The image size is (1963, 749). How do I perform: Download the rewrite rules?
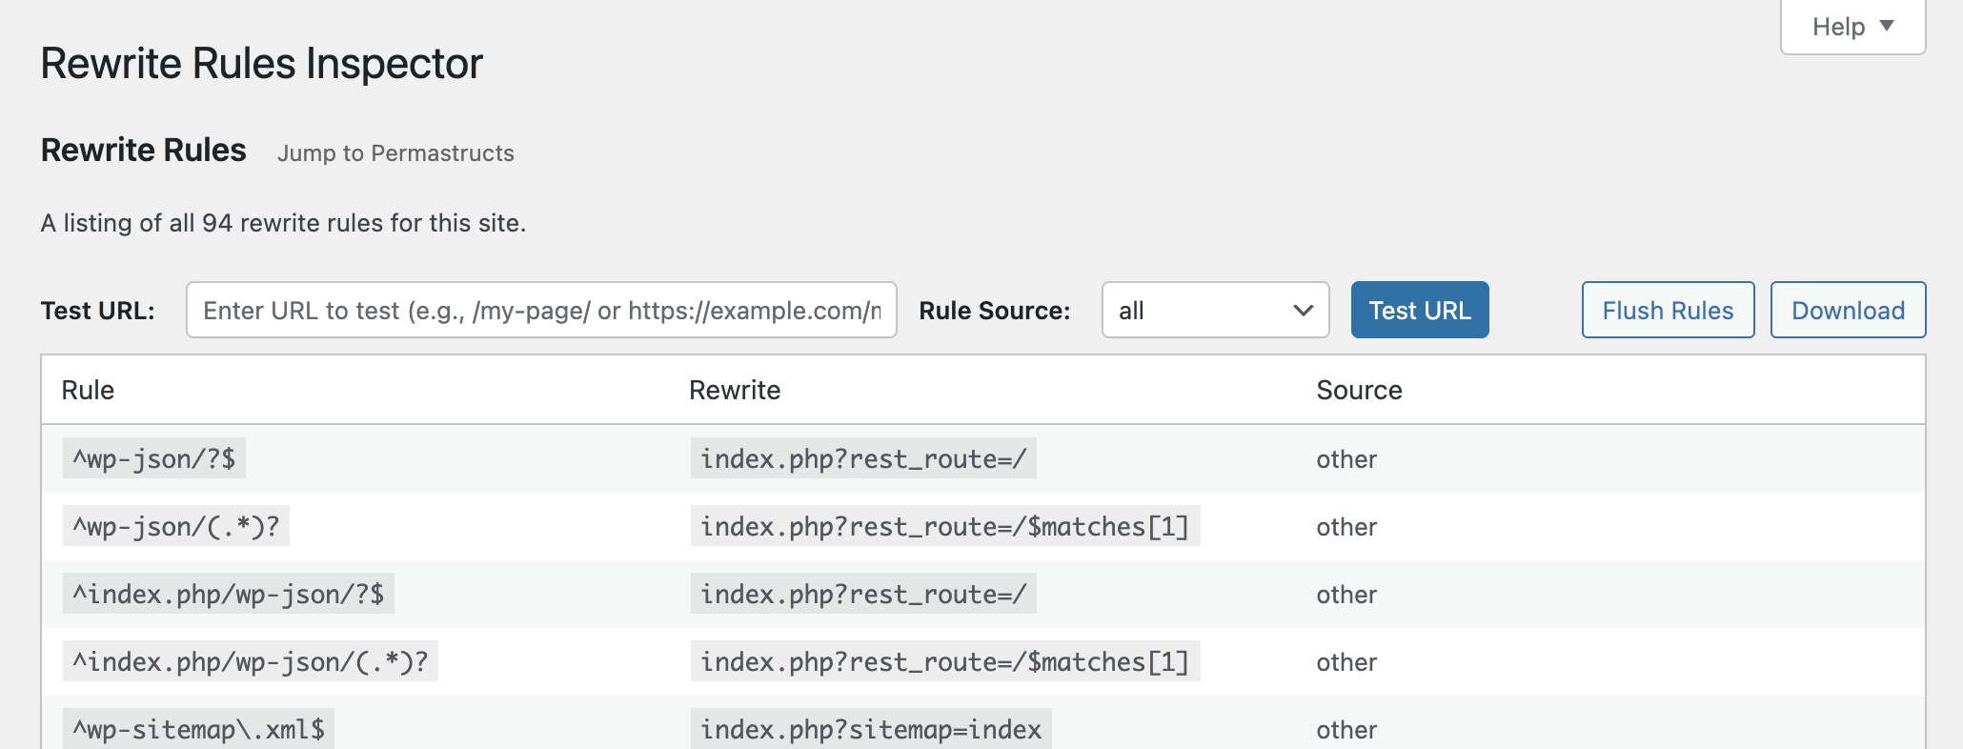[x=1848, y=311]
